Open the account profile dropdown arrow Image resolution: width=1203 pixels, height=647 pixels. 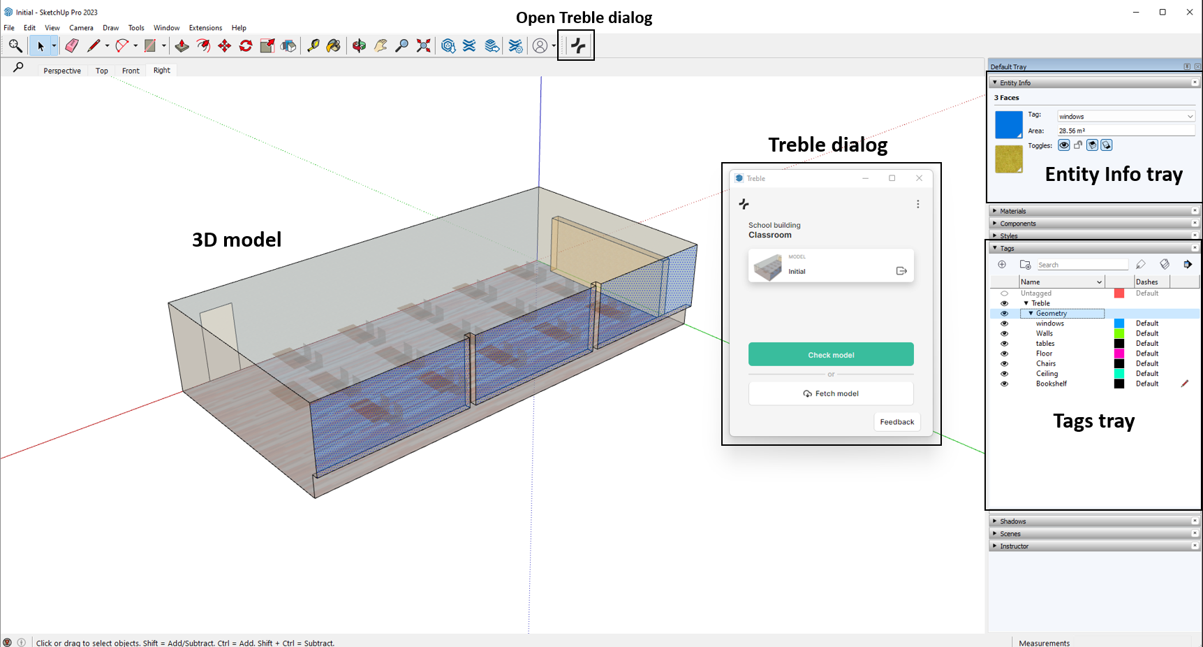[554, 46]
